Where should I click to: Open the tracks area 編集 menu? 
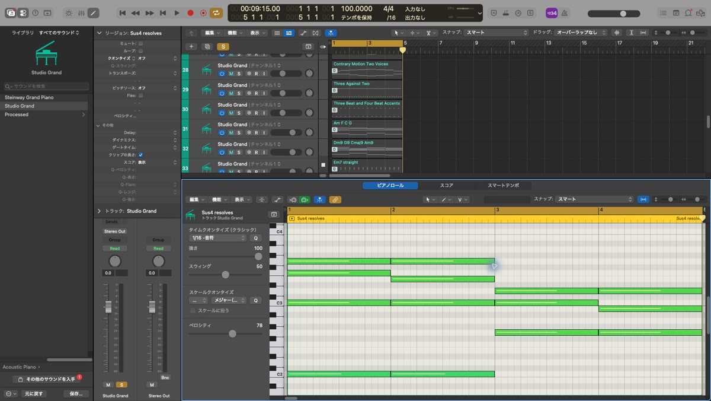pos(212,33)
